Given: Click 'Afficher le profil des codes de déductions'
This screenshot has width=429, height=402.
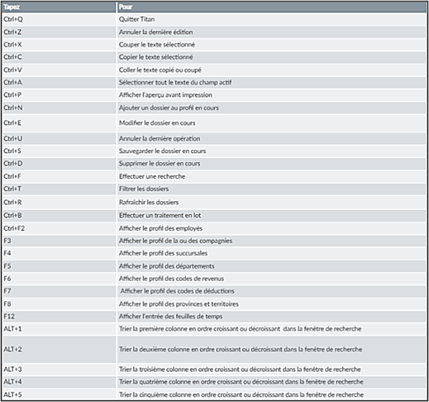Looking at the screenshot, I should click(177, 291).
